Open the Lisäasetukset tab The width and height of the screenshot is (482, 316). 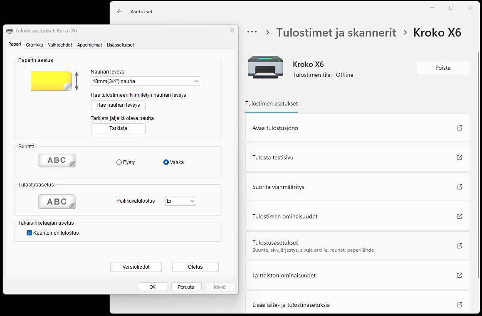pos(120,45)
